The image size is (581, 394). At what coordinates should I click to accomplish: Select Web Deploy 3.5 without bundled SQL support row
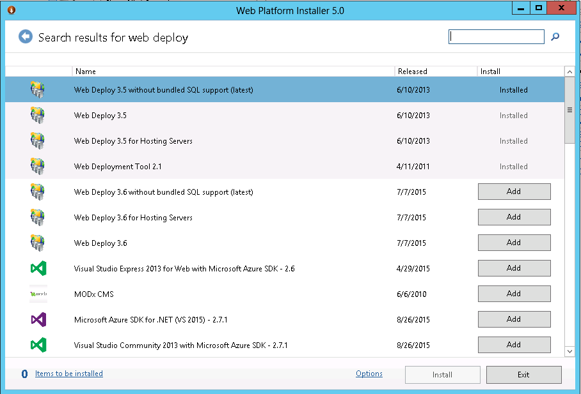coord(285,89)
